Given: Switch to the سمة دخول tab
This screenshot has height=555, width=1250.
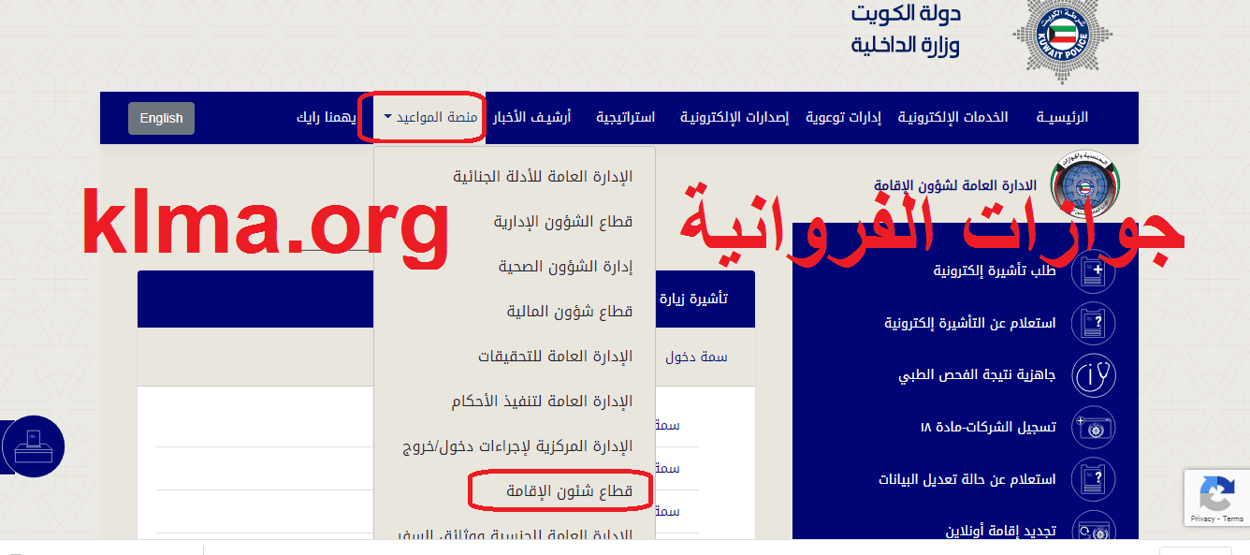Looking at the screenshot, I should point(697,357).
